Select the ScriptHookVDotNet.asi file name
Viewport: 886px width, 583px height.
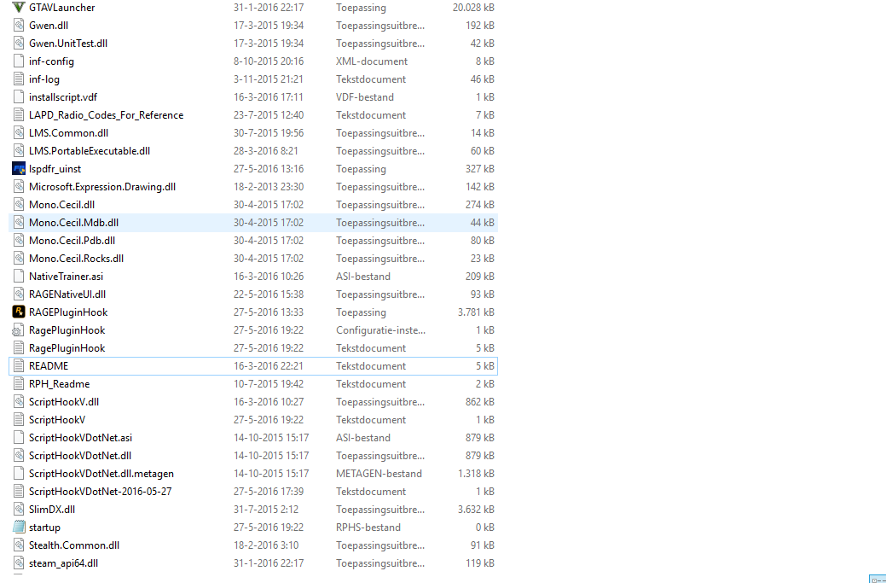tap(81, 438)
